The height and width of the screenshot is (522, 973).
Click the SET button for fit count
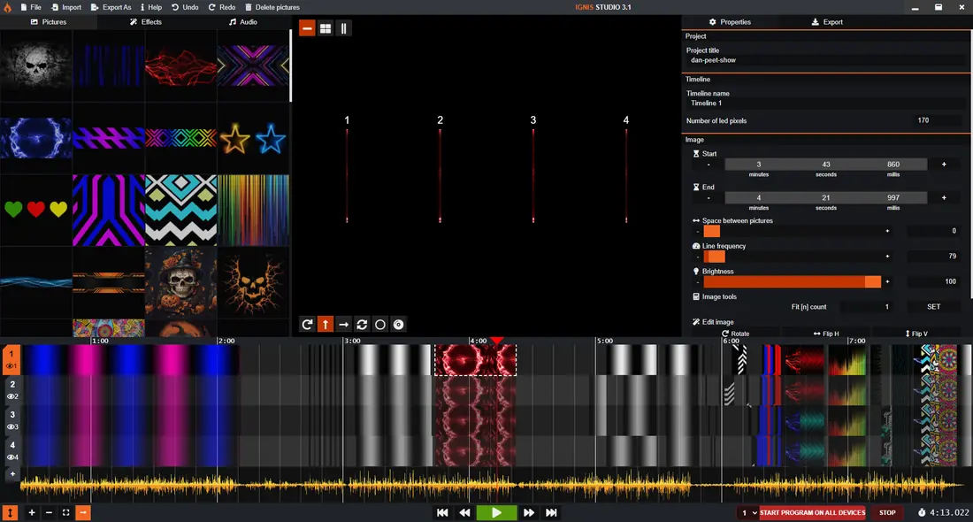tap(934, 307)
